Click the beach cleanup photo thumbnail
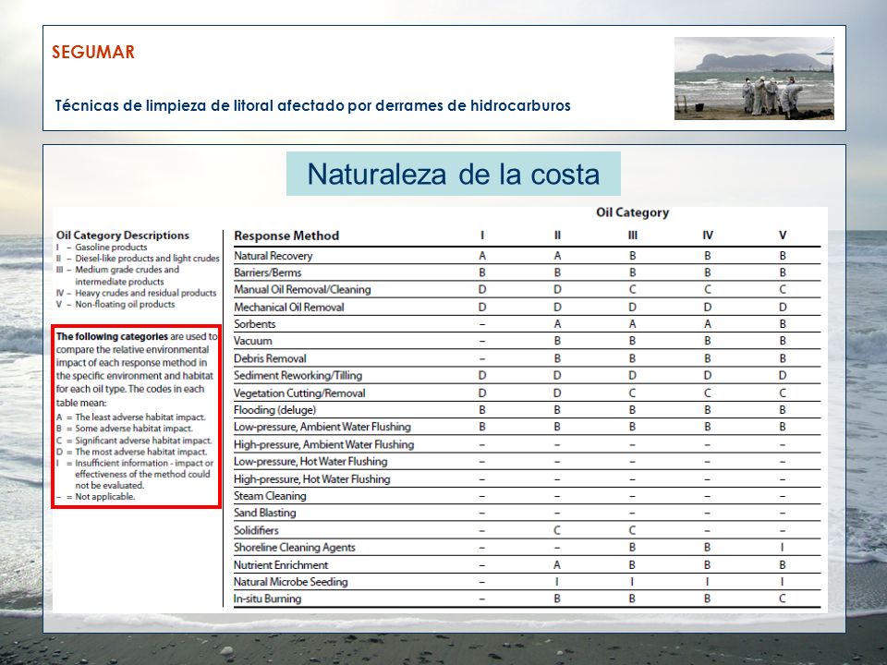The height and width of the screenshot is (665, 887). click(754, 78)
